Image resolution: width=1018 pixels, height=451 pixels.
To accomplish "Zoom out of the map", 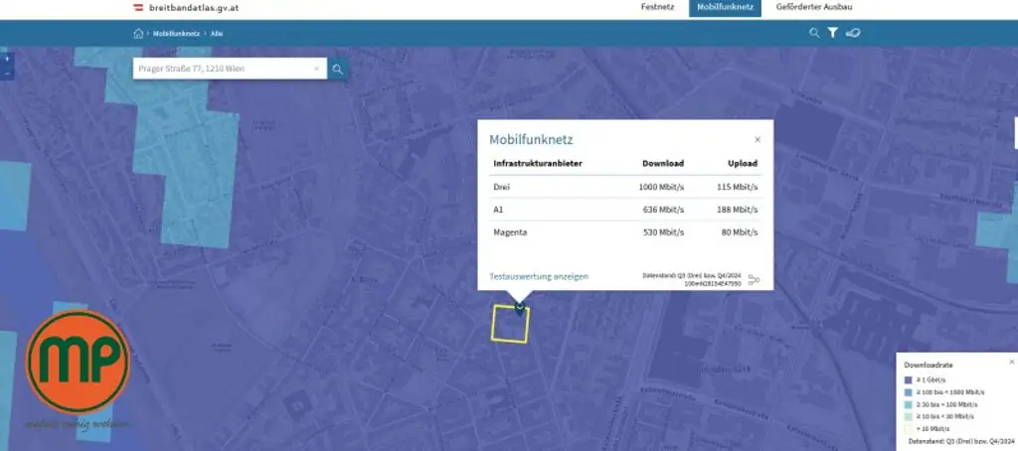I will [x=7, y=74].
